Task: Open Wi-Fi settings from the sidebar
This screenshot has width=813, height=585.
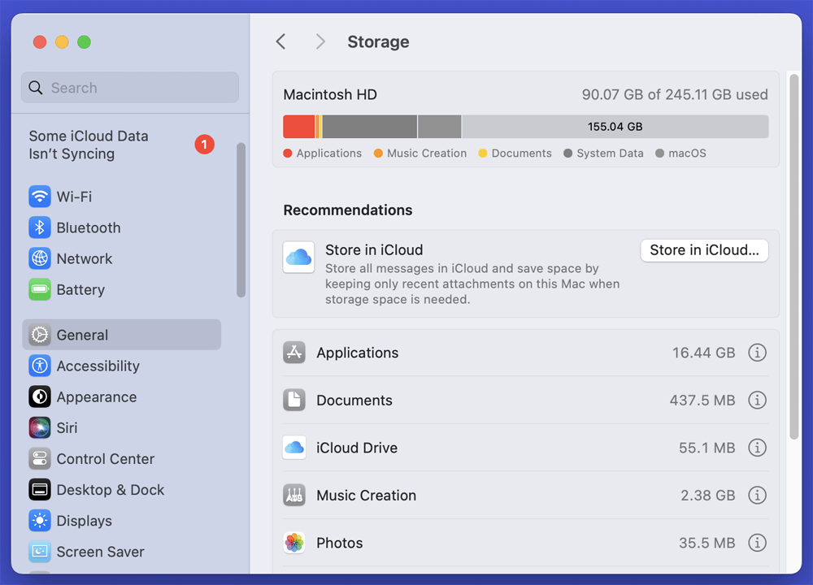Action: click(39, 197)
